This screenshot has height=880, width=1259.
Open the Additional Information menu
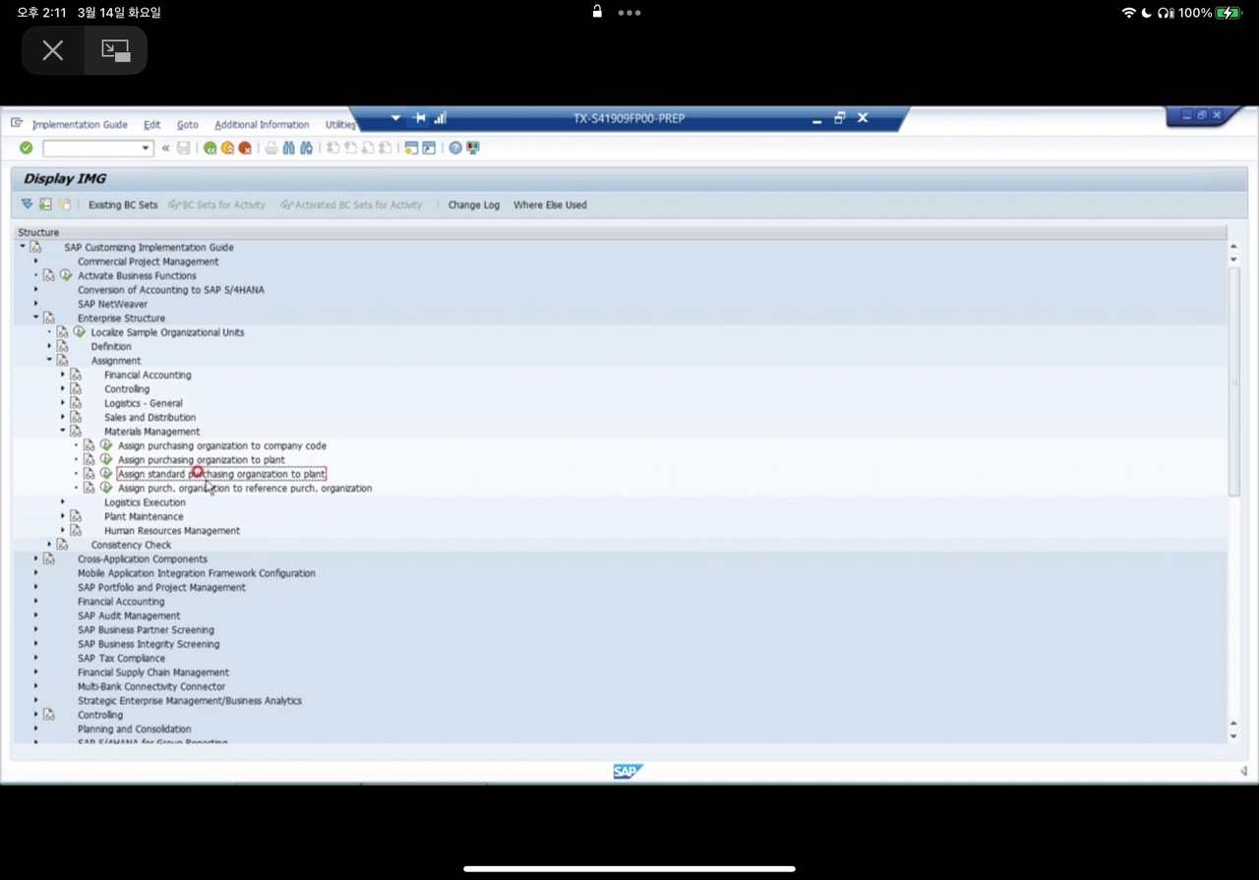point(262,125)
